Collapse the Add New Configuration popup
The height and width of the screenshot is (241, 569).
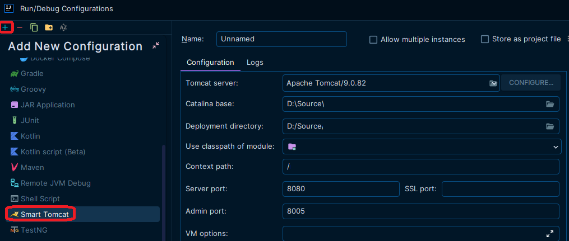pos(156,46)
